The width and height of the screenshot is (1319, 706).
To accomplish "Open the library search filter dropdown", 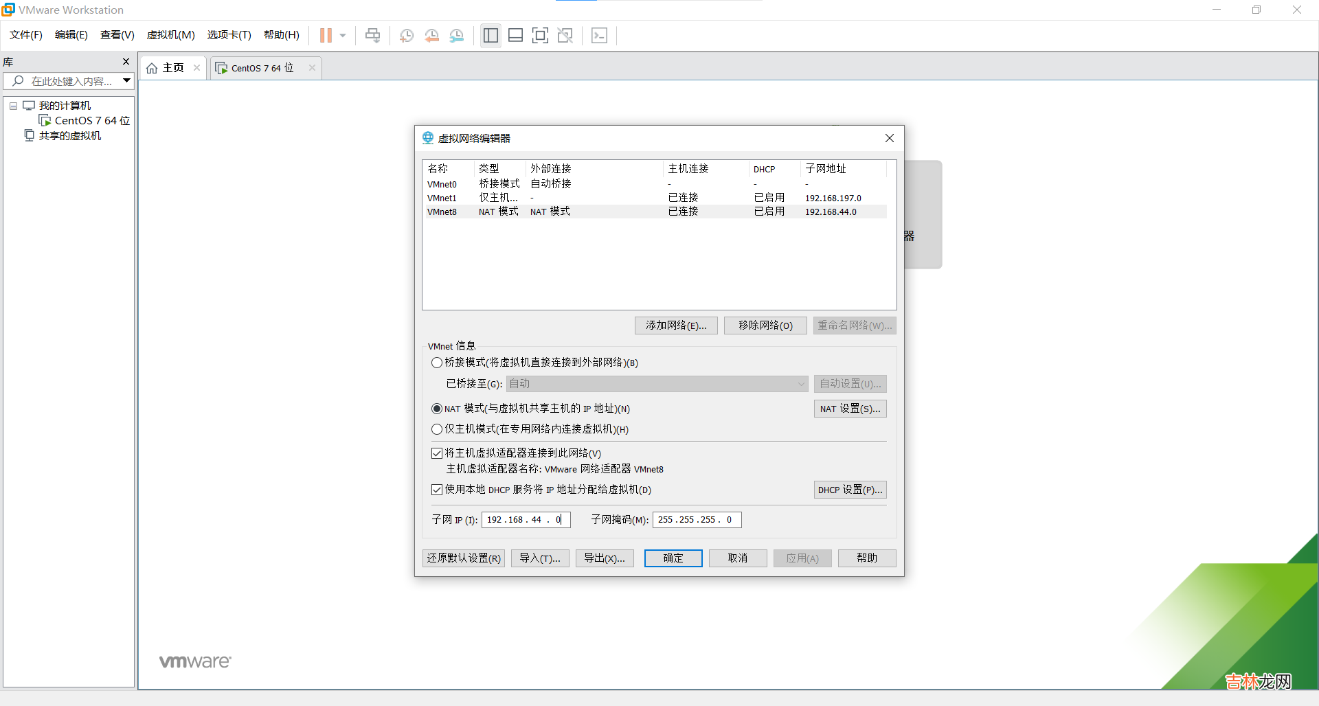I will pyautogui.click(x=126, y=81).
